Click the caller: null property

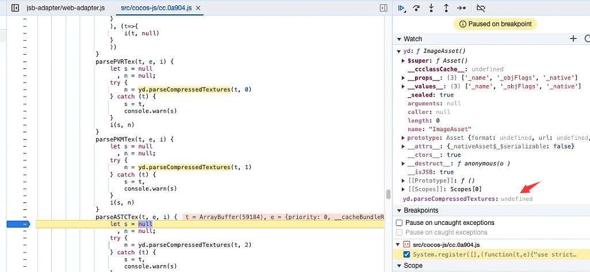tap(428, 112)
